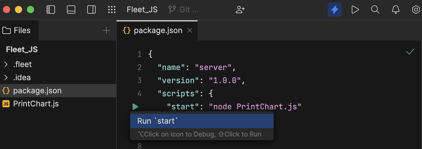Expand the .fleet folder

tap(6, 64)
